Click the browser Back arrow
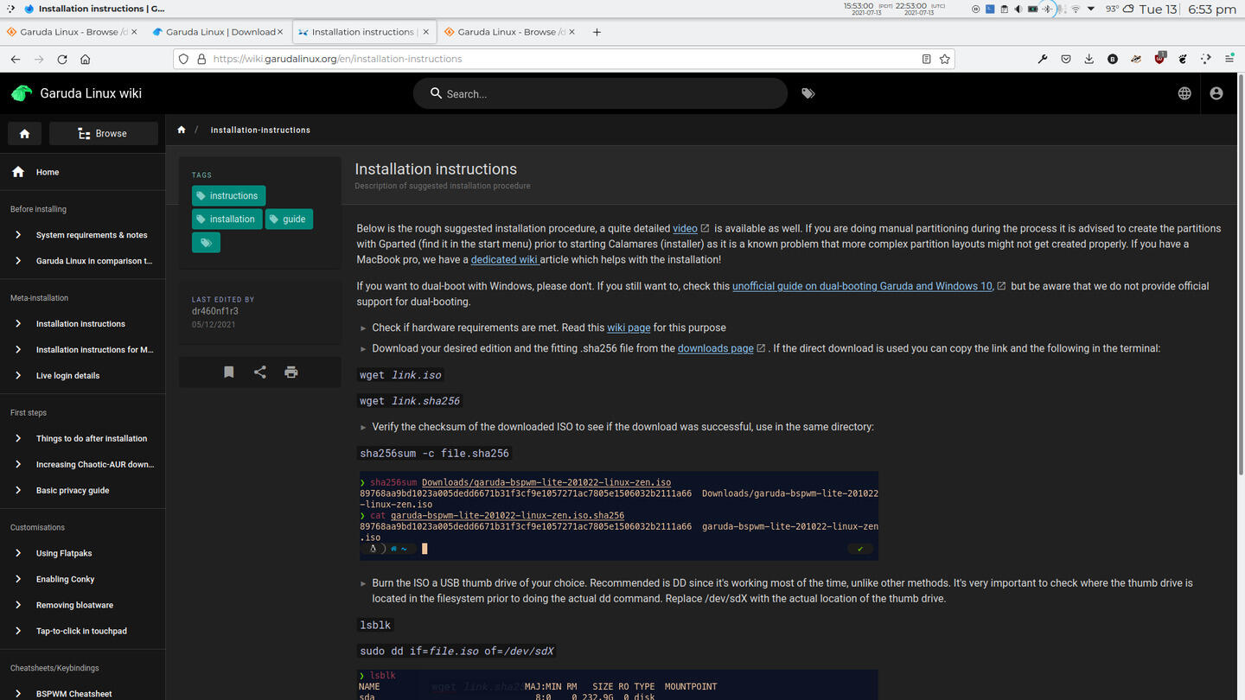Screen dimensions: 1245x700 [16, 59]
